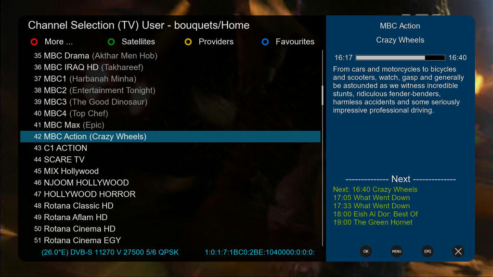Select channel 38 MBC2 Entertainment Tonight
The width and height of the screenshot is (493, 277).
coord(170,90)
